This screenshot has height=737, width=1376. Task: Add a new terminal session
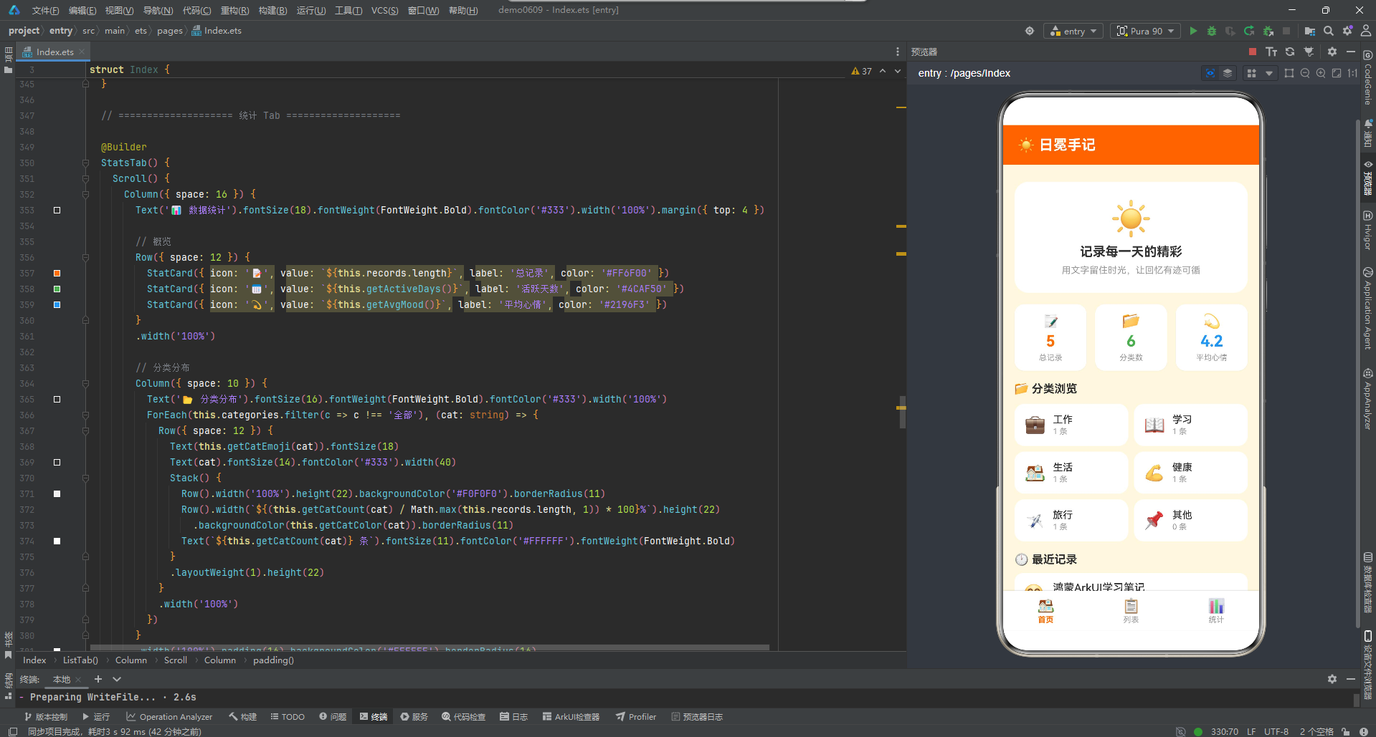coord(98,679)
